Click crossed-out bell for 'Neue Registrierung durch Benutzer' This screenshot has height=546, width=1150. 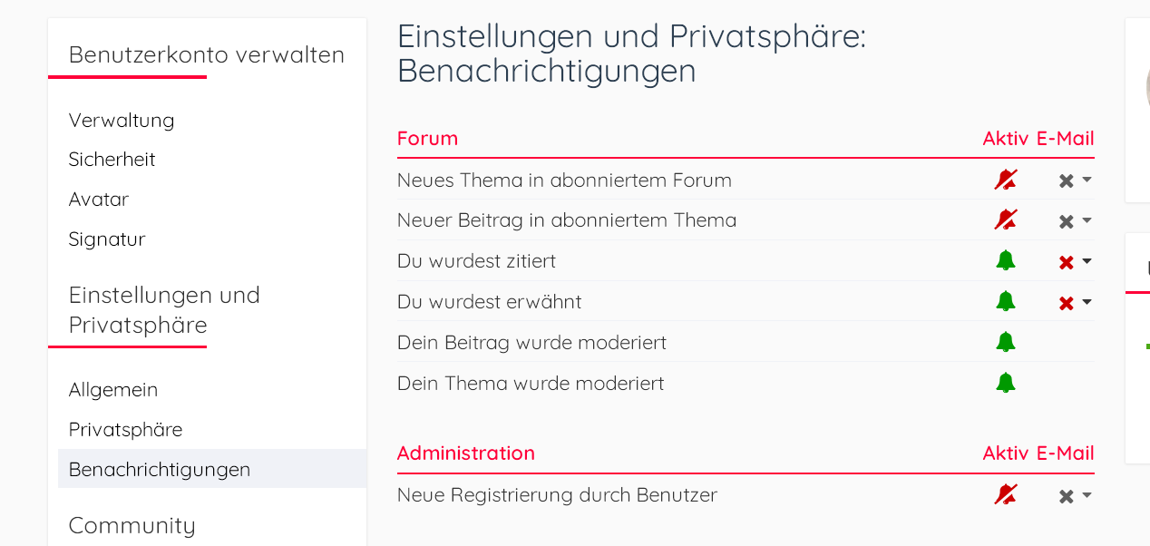pyautogui.click(x=1005, y=494)
